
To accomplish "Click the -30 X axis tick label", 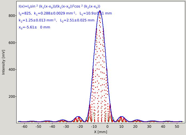I will tap(66, 126).
